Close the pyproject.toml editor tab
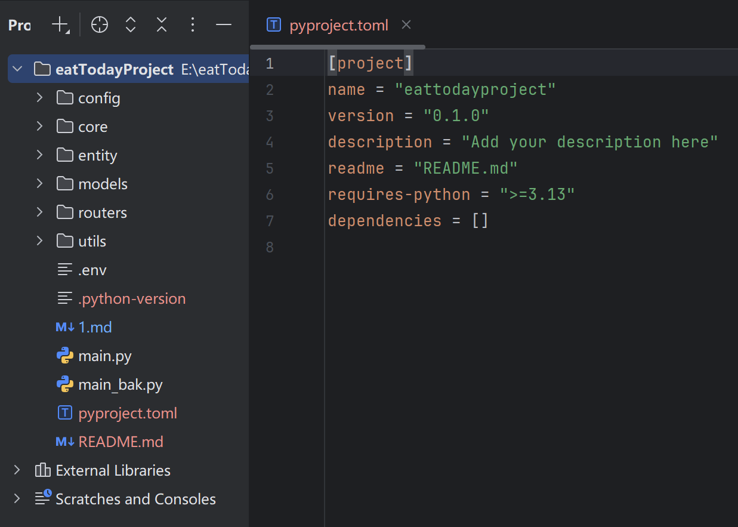Image resolution: width=738 pixels, height=527 pixels. (406, 25)
